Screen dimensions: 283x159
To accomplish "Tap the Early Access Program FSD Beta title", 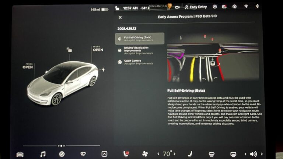I will coord(187,17).
